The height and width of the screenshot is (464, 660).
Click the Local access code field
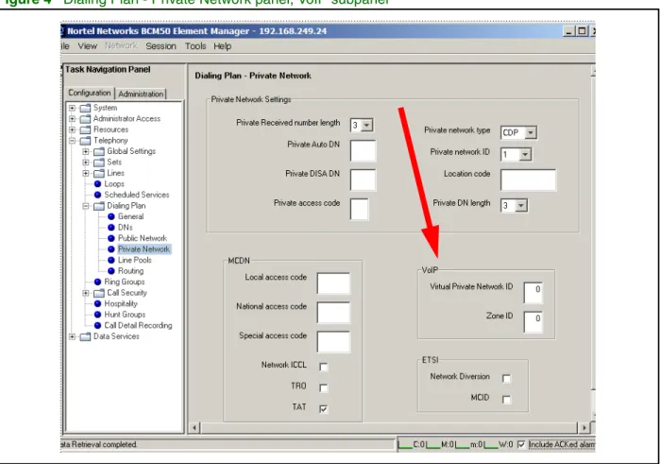[x=333, y=284]
